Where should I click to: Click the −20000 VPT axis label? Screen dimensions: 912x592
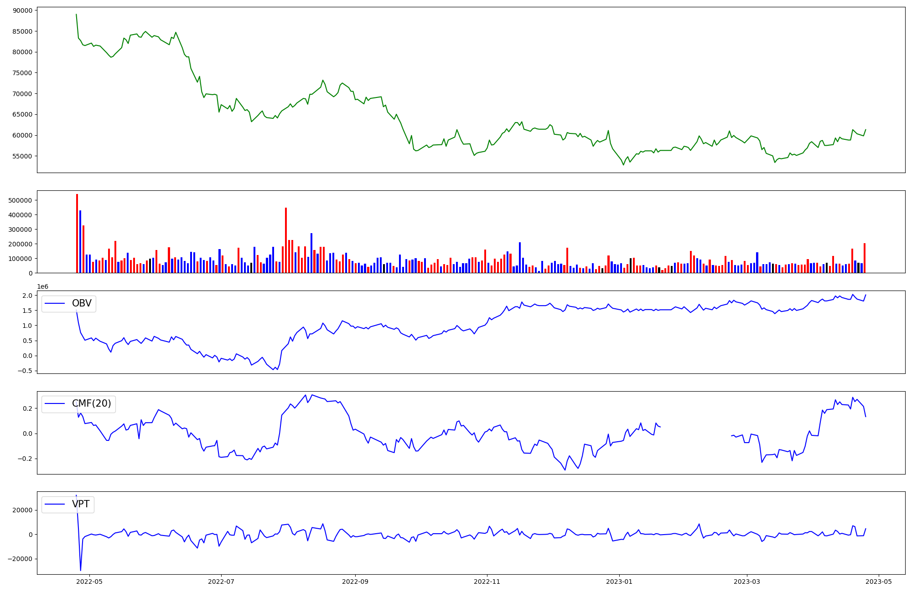click(21, 559)
